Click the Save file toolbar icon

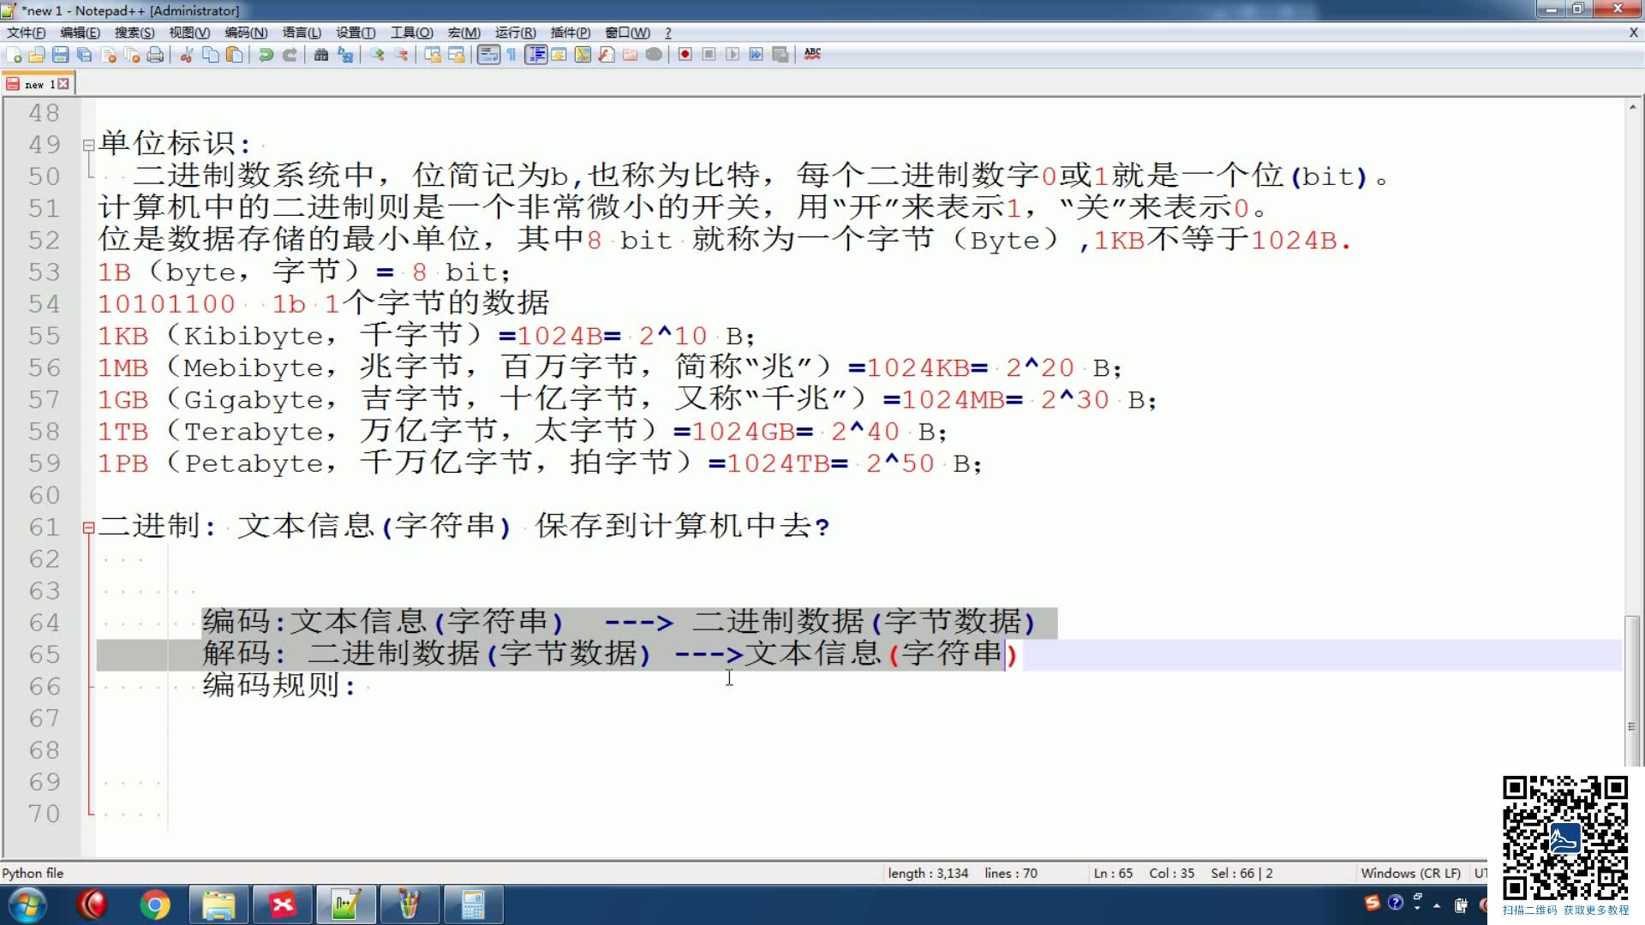(60, 55)
